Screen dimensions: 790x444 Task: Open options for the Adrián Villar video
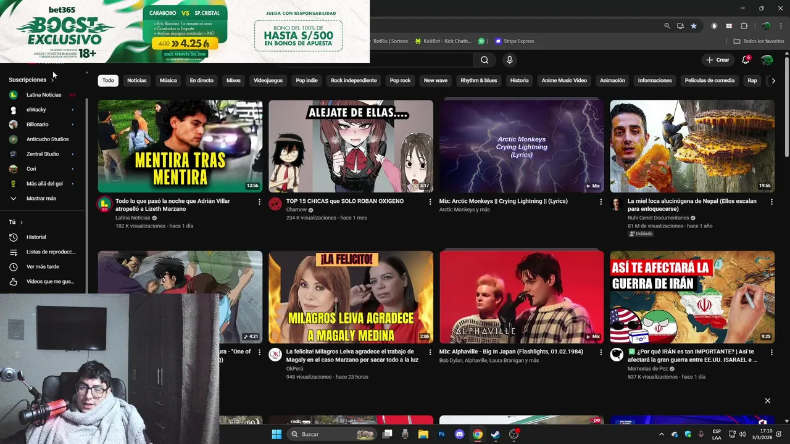point(259,202)
